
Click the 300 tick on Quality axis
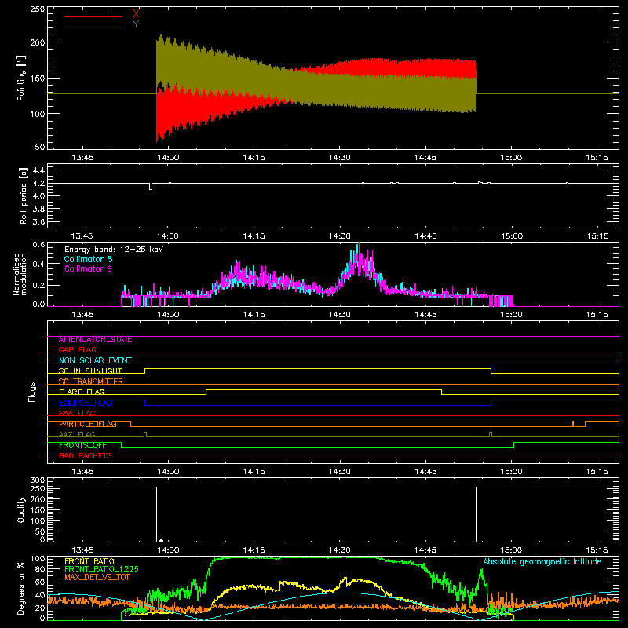point(38,480)
